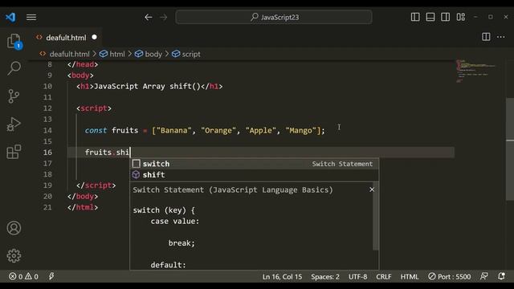Change encoding via UTF-8 status item

[x=357, y=276]
